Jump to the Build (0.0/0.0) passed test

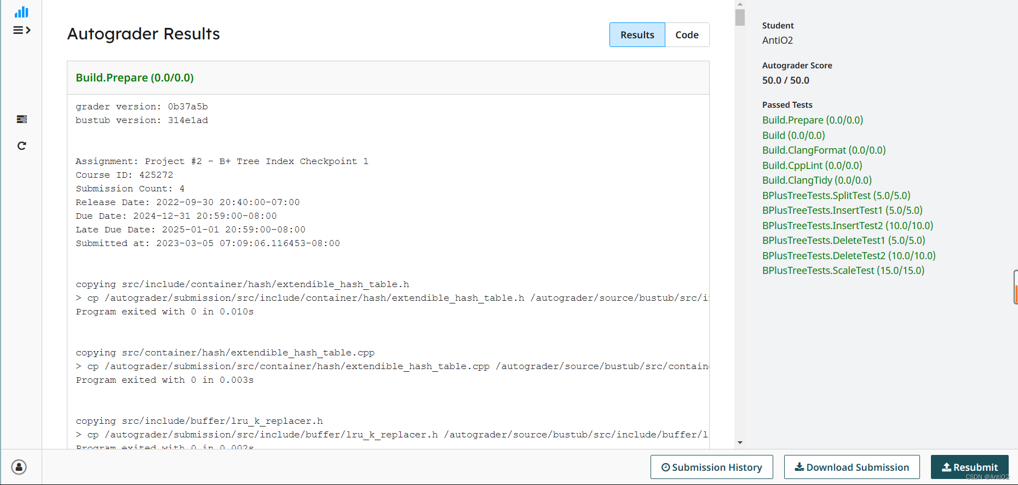pyautogui.click(x=793, y=135)
